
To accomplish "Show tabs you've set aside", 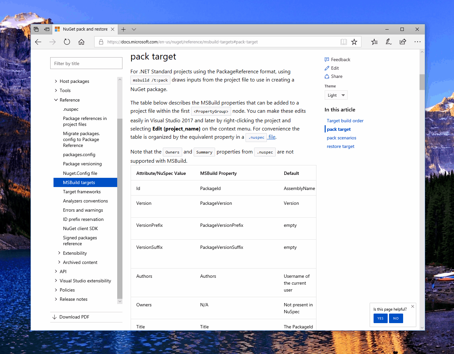I will pos(36,29).
